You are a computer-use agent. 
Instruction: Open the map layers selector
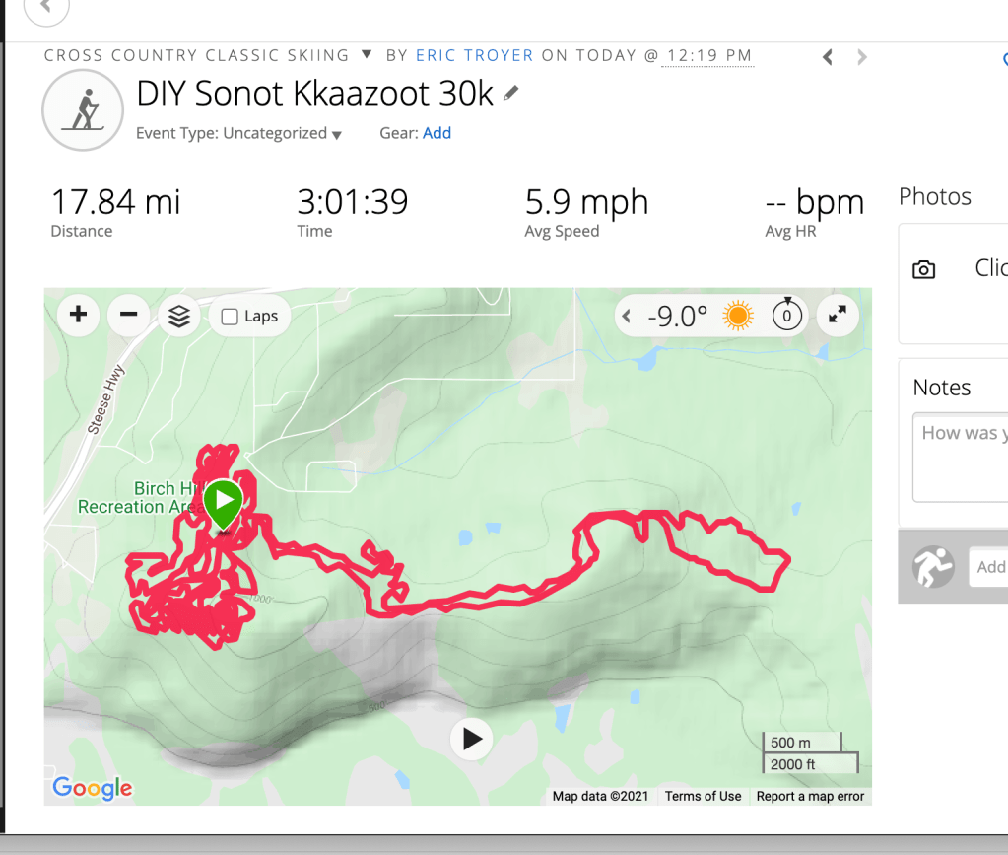click(x=178, y=317)
